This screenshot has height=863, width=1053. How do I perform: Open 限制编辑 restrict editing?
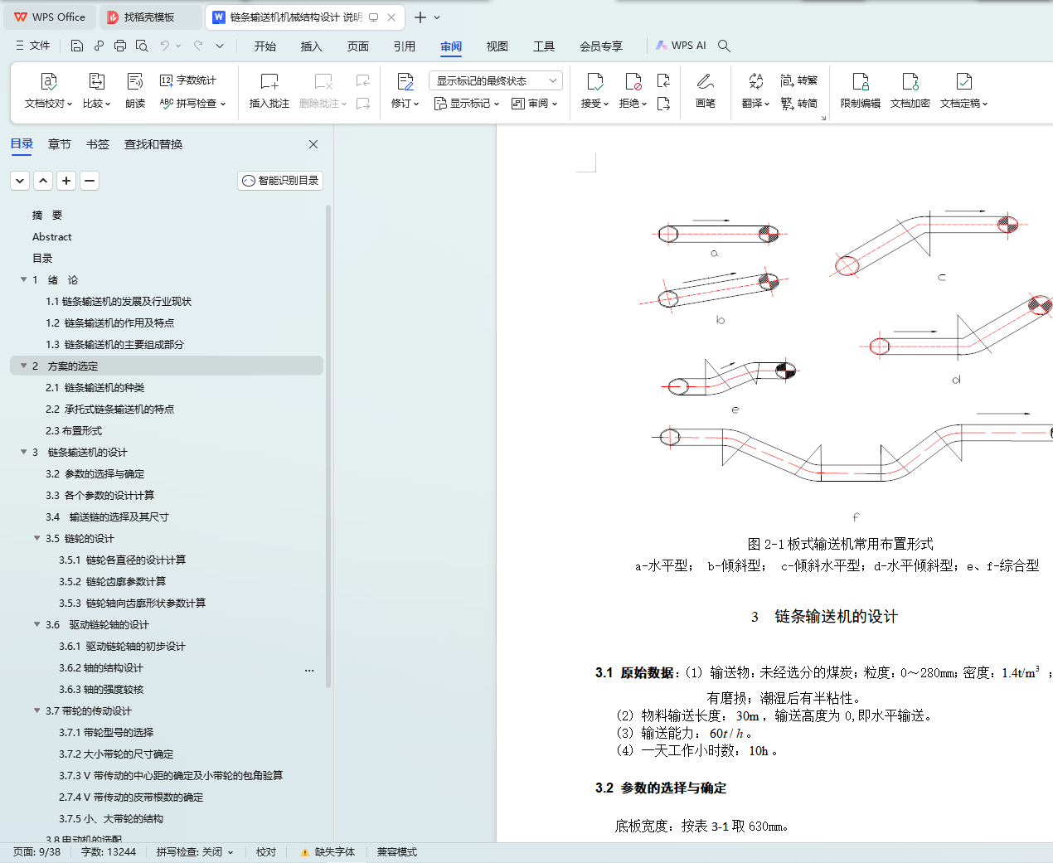861,91
